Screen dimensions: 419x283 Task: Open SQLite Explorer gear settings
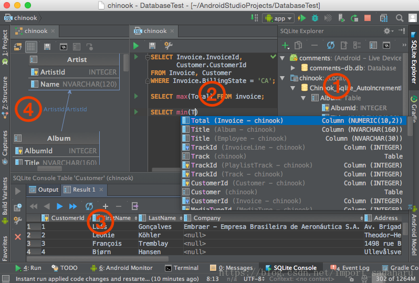pos(388,31)
